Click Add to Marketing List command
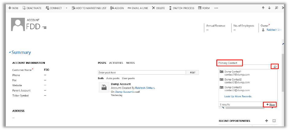This screenshot has height=131, width=291. tap(89, 8)
